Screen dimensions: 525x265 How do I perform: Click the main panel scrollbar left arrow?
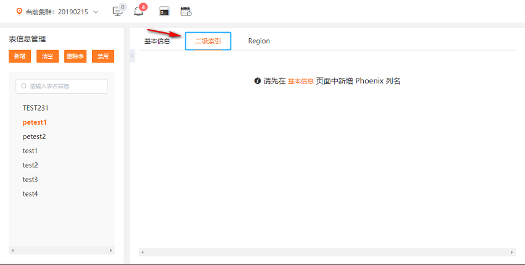tap(143, 252)
